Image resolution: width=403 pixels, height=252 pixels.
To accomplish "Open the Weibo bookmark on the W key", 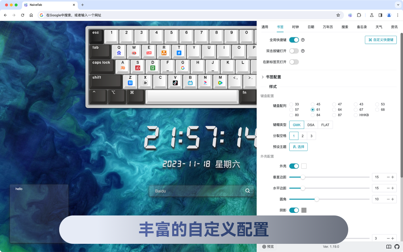I will click(x=134, y=52).
